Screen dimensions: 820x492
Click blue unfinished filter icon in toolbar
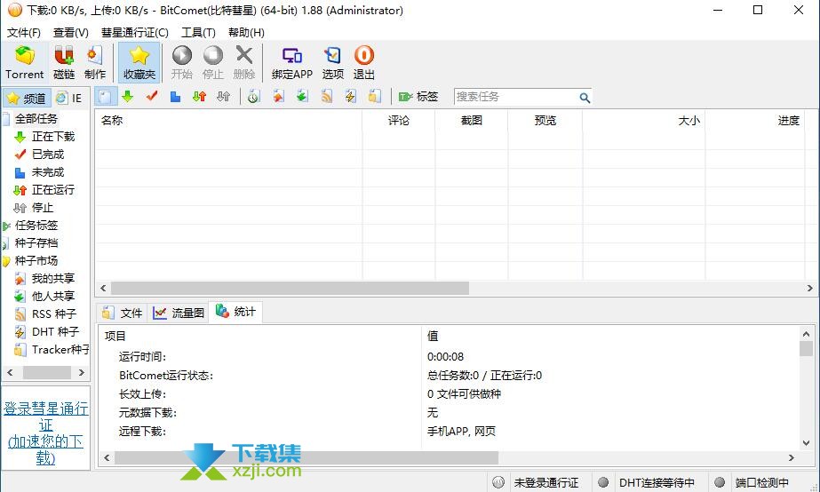click(x=176, y=97)
